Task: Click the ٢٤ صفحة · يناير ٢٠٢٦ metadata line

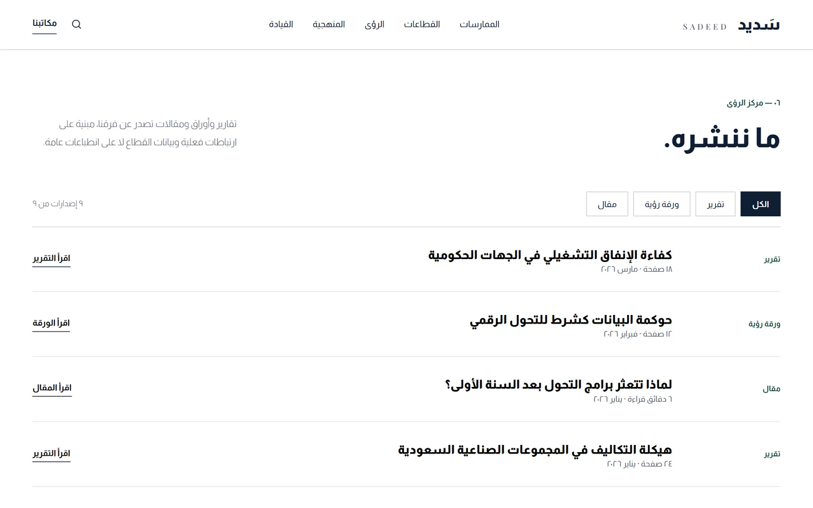Action: [x=639, y=464]
